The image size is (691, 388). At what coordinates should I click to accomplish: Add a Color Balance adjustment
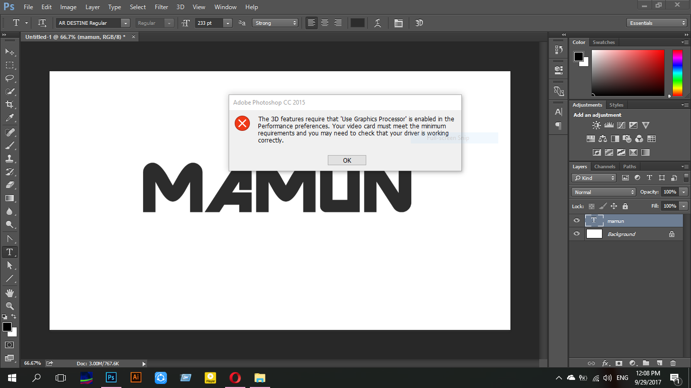click(x=602, y=139)
